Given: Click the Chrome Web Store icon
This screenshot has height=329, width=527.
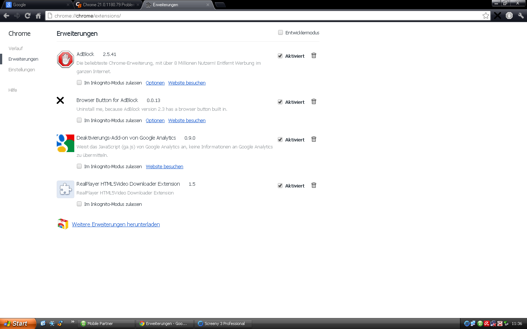Looking at the screenshot, I should pyautogui.click(x=63, y=224).
